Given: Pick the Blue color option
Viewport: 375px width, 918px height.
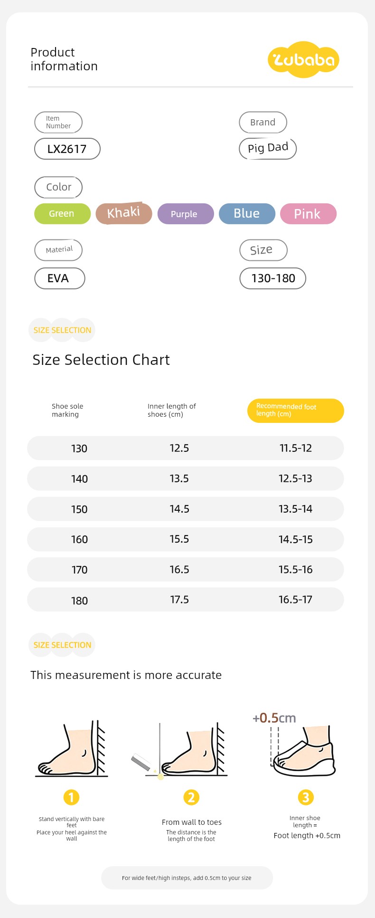Looking at the screenshot, I should click(247, 214).
